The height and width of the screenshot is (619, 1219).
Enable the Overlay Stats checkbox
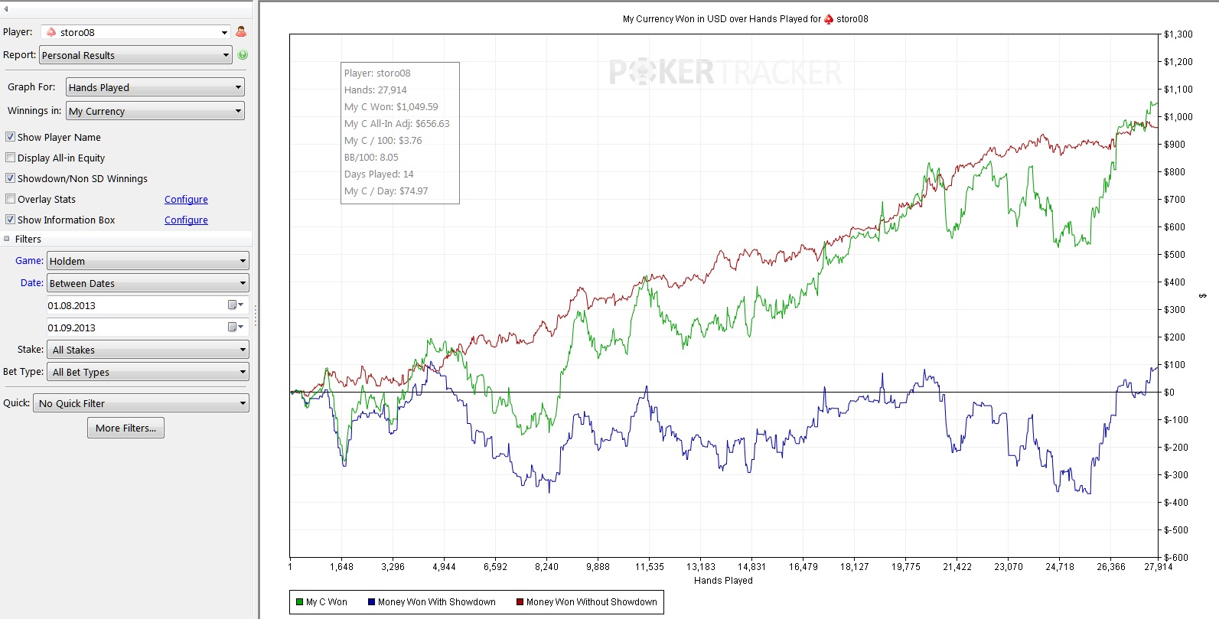coord(11,199)
